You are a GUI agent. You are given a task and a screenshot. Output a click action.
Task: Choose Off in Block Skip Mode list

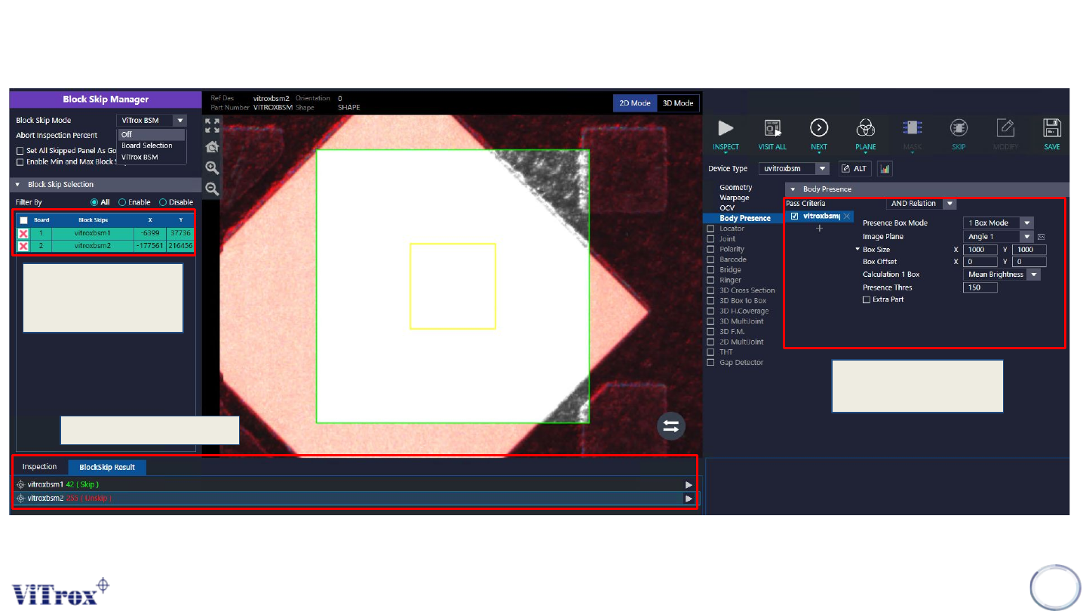(x=152, y=134)
